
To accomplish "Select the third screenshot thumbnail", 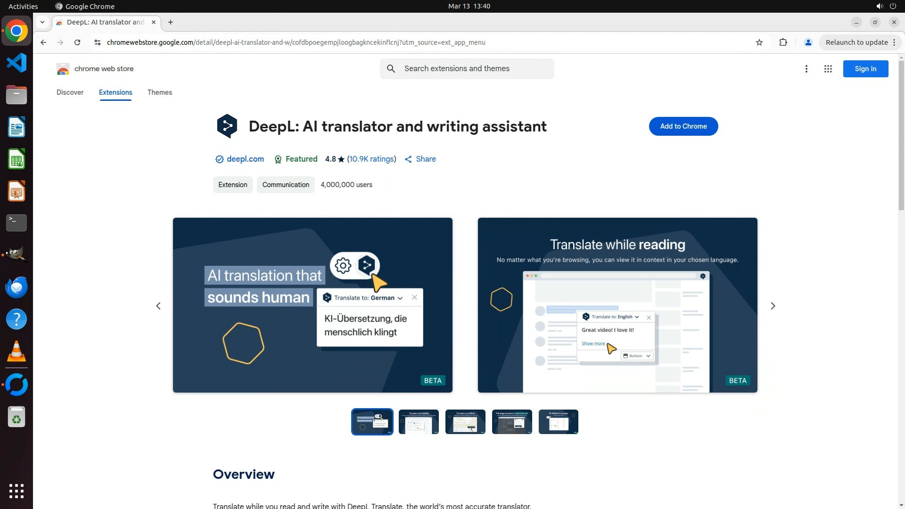I will coord(465,422).
